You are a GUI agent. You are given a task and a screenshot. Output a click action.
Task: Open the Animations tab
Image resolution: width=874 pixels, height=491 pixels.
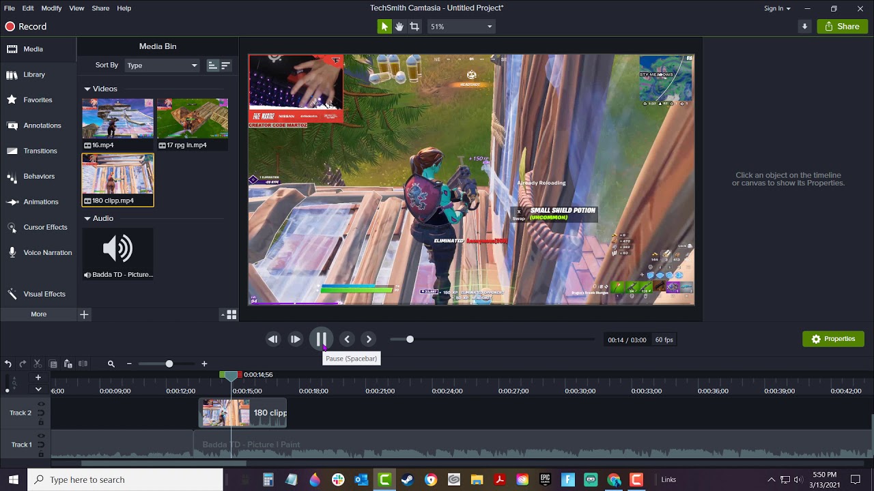38,202
